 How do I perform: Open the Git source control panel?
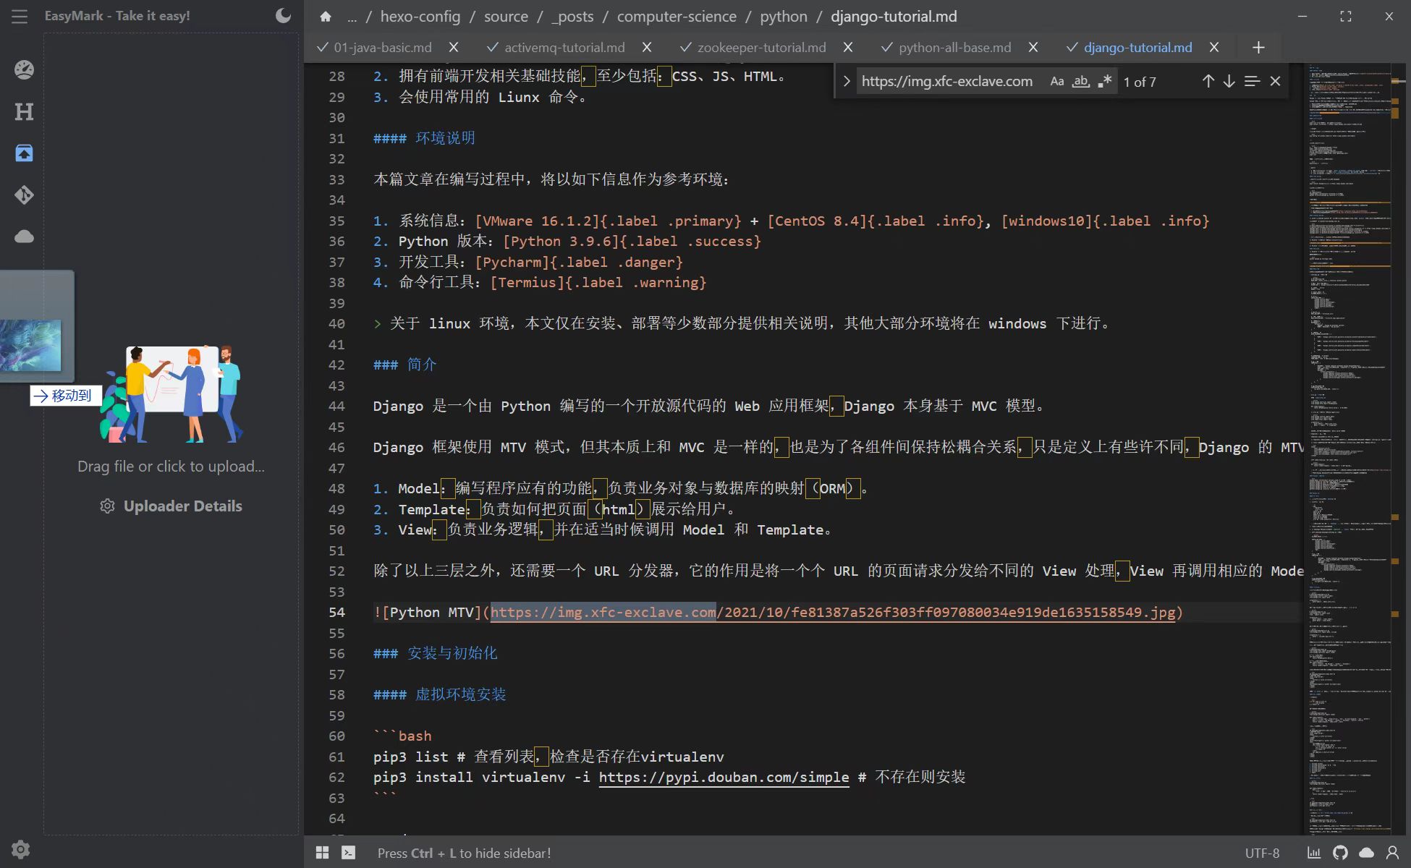(24, 195)
